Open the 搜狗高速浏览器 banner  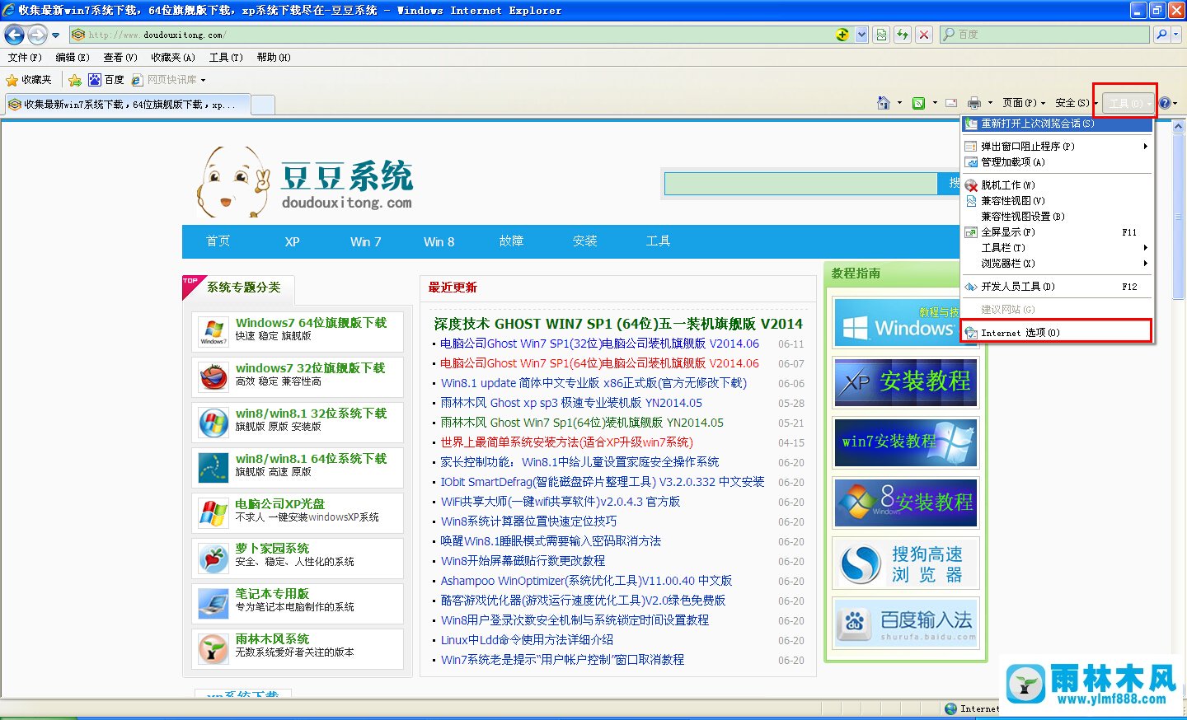pyautogui.click(x=906, y=563)
